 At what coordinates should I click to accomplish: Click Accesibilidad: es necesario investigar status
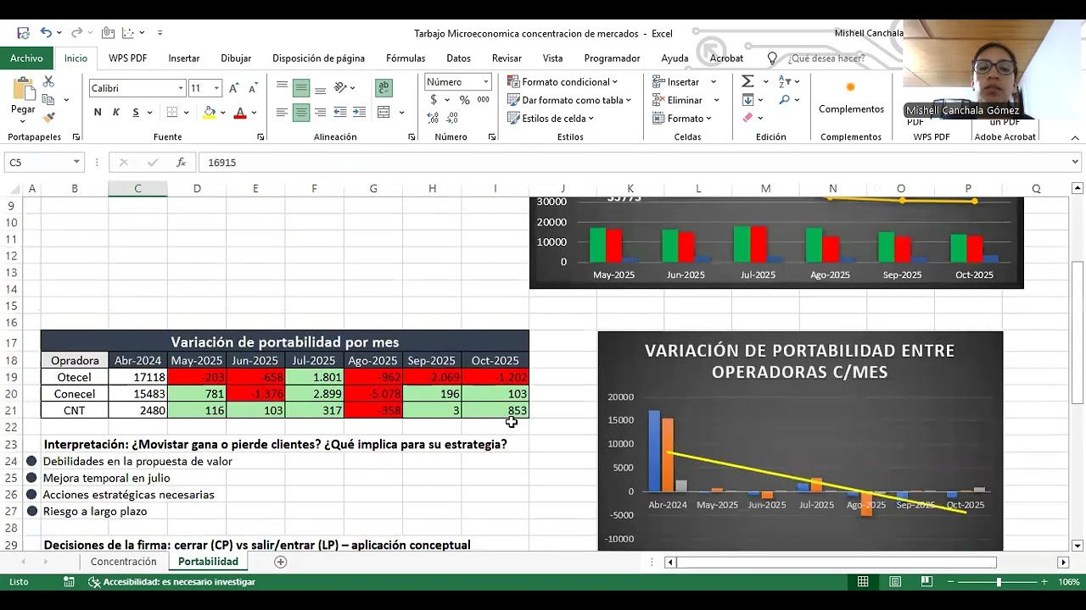tap(171, 582)
